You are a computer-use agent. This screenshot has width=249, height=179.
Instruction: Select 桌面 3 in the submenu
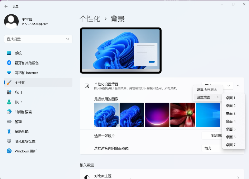pyautogui.click(x=234, y=114)
